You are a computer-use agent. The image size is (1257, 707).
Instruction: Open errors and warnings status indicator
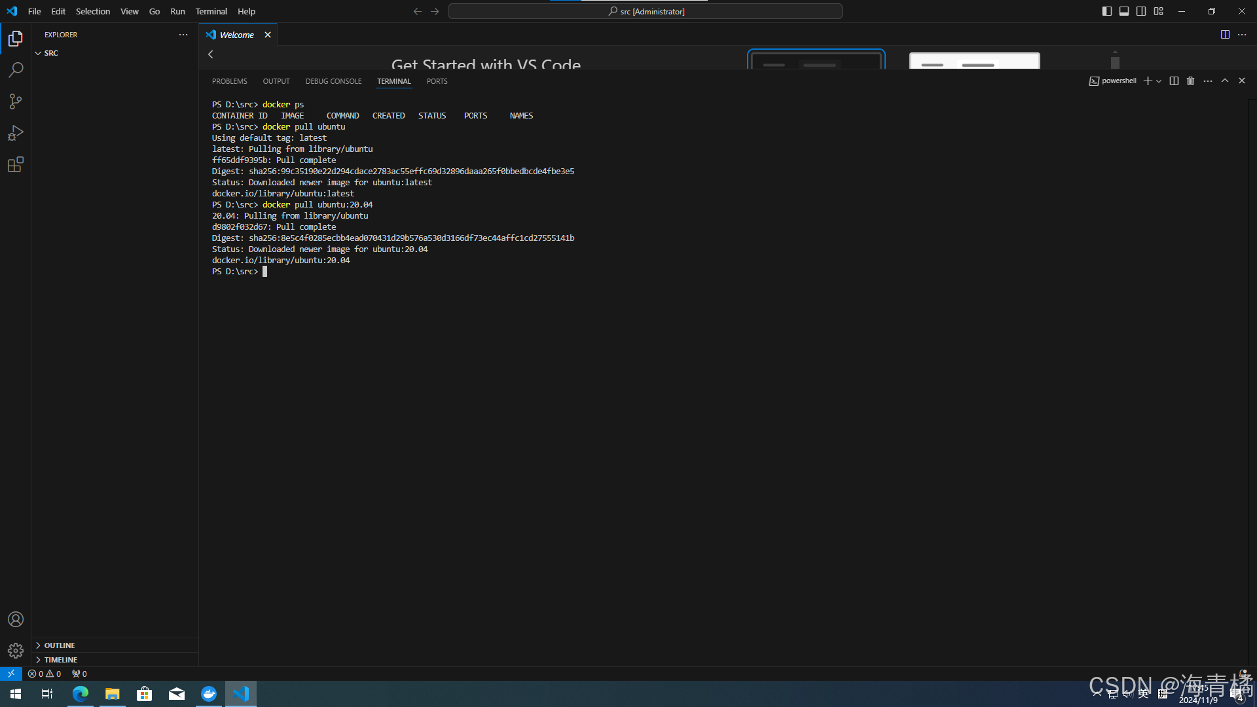click(x=45, y=674)
